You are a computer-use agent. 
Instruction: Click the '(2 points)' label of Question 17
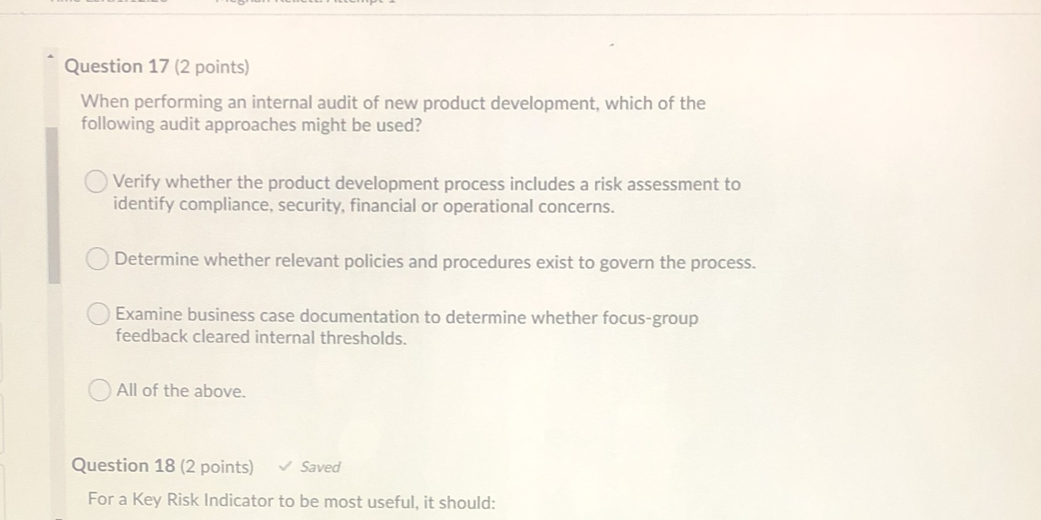pos(211,67)
